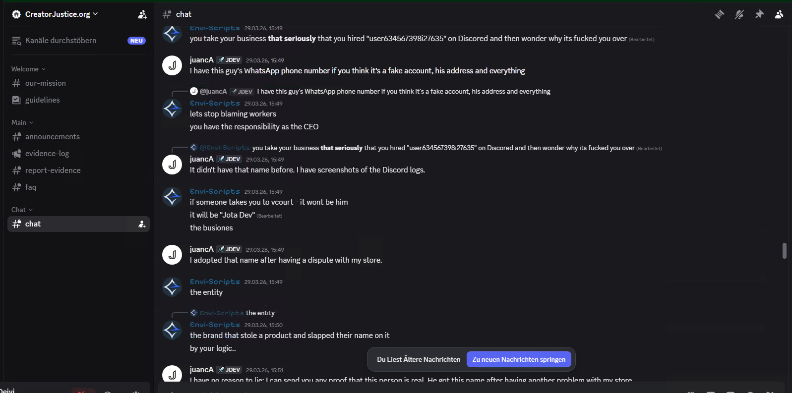Viewport: 792px width, 393px height.
Task: Click the juancA username in third message
Action: 201,159
